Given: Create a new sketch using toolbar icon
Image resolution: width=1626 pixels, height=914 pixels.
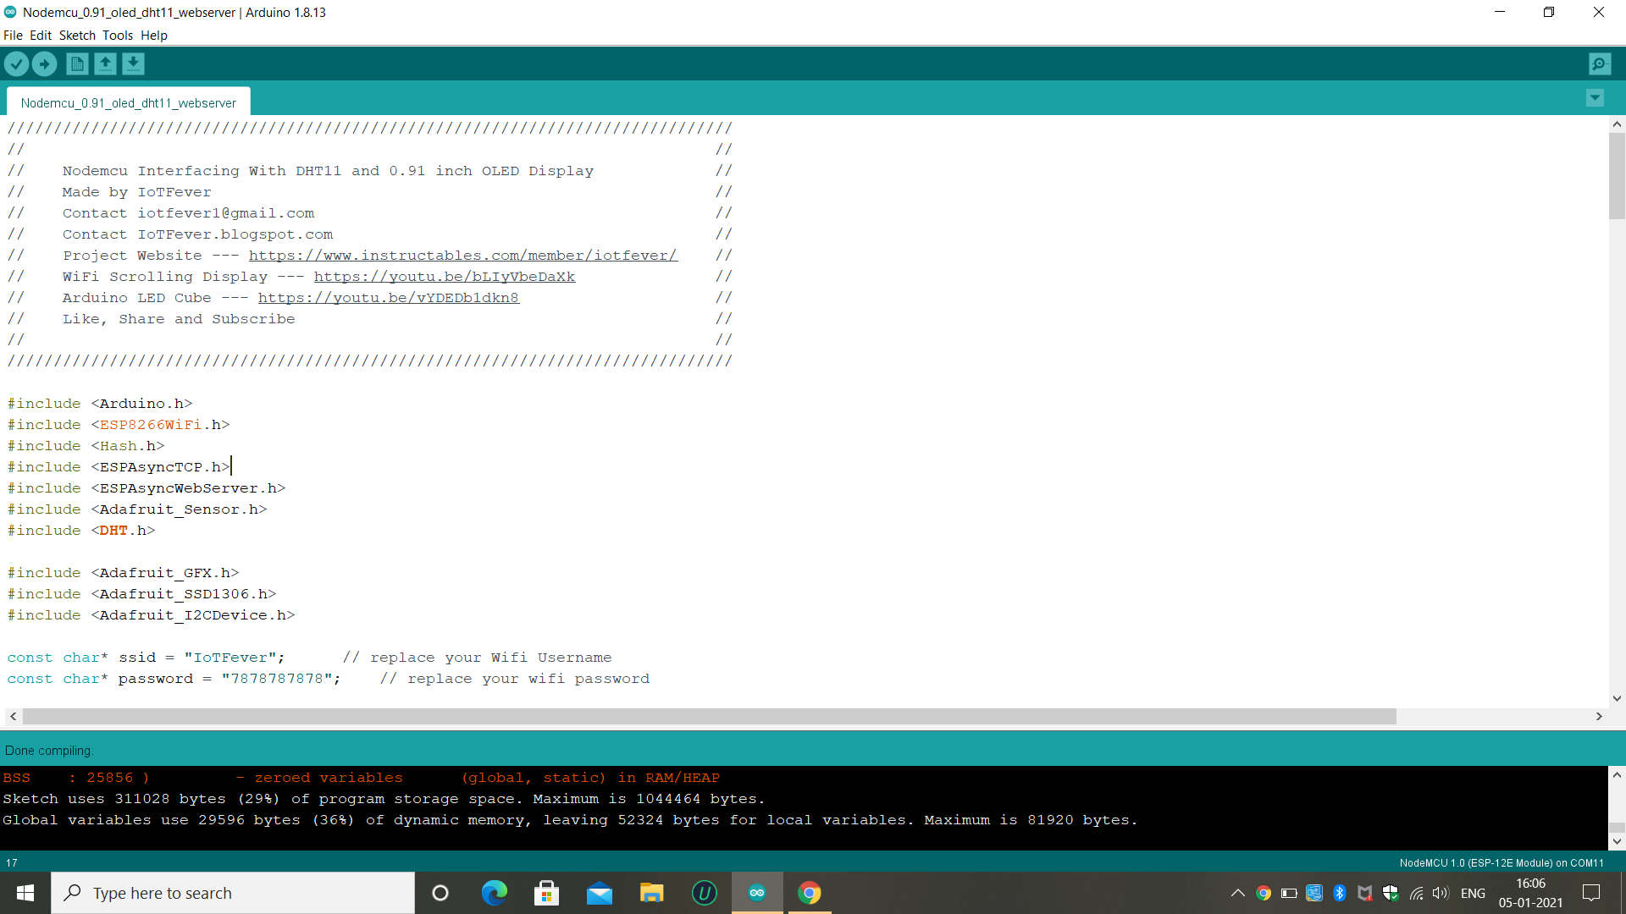Looking at the screenshot, I should click(77, 63).
